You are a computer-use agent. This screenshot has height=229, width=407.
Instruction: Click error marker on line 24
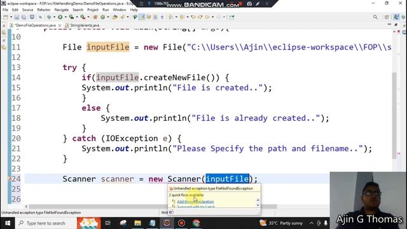pos(9,179)
